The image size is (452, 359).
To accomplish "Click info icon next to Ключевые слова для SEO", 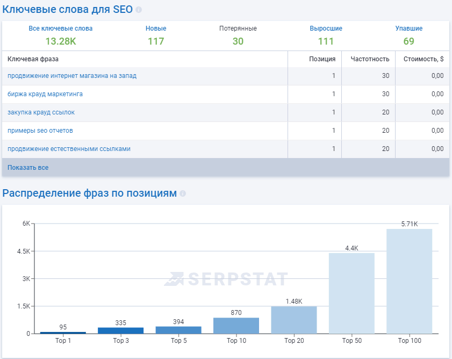I will pos(139,10).
